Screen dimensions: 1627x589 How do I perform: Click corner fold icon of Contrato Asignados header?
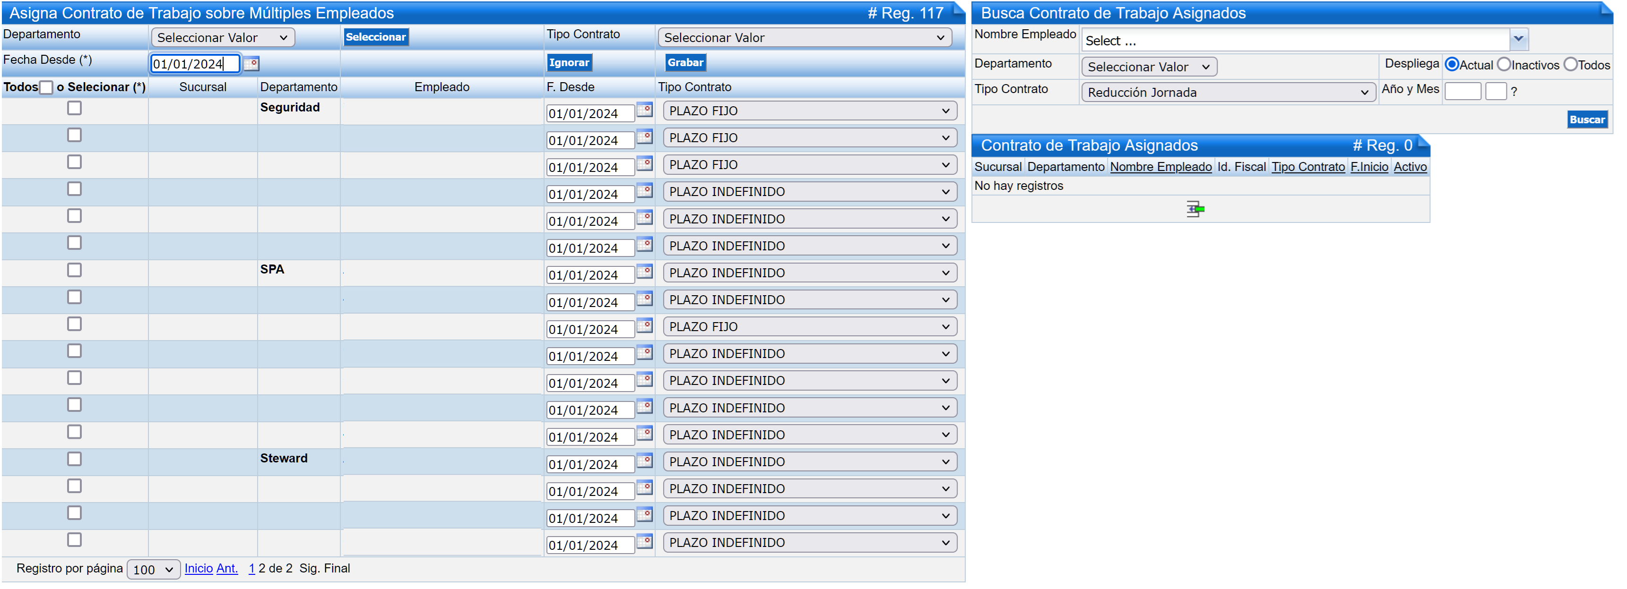point(1424,141)
